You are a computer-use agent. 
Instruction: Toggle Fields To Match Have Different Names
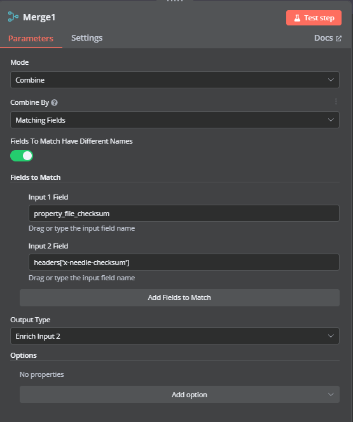tap(22, 156)
